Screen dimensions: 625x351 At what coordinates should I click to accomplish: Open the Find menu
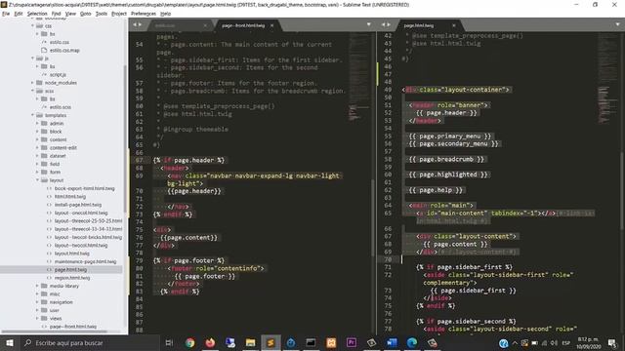pos(57,14)
